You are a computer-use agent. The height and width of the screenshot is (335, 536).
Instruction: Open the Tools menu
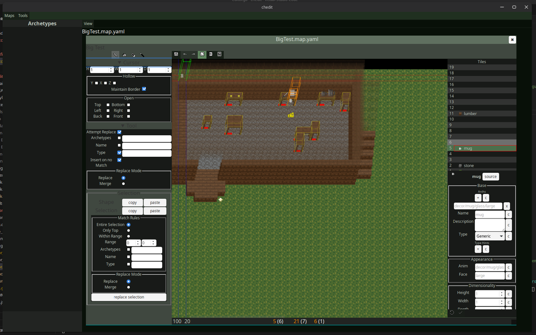23,15
